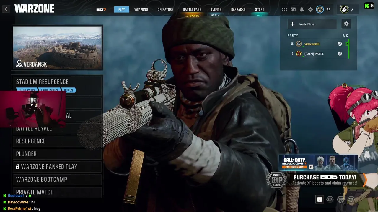Click the green party leader crown icon
378x212 pixels.
tap(347, 44)
